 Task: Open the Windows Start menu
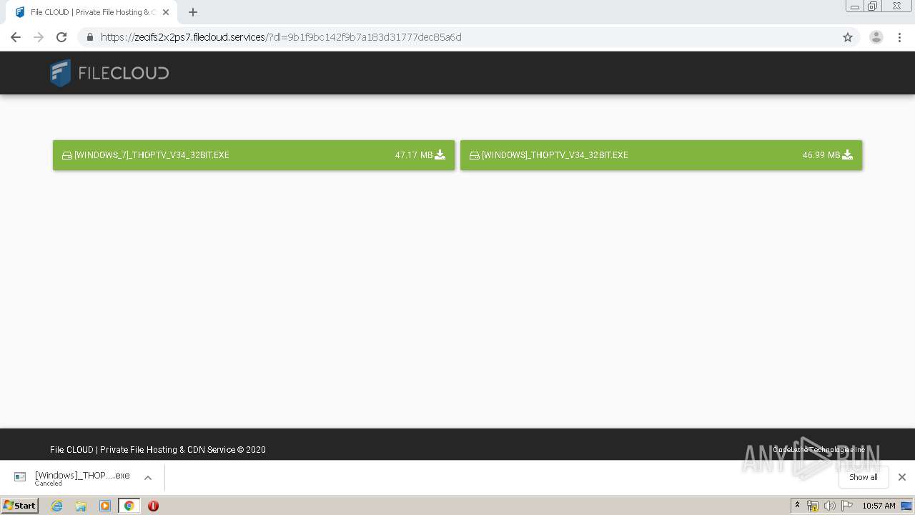(x=19, y=505)
